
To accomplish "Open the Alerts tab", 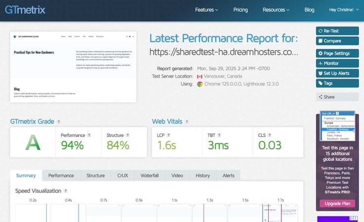I will [x=228, y=176].
